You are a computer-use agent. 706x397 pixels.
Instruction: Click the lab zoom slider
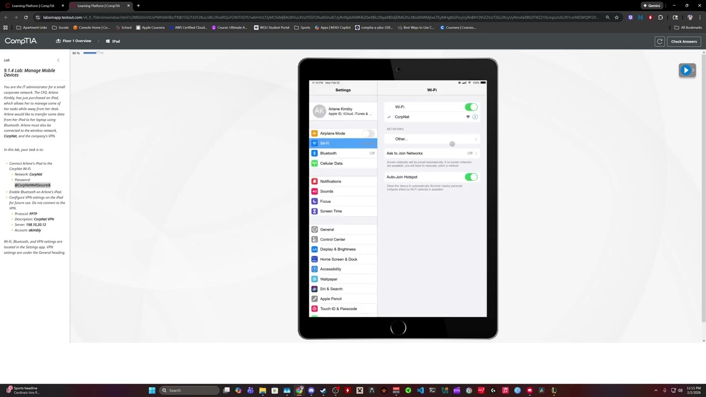coord(93,53)
